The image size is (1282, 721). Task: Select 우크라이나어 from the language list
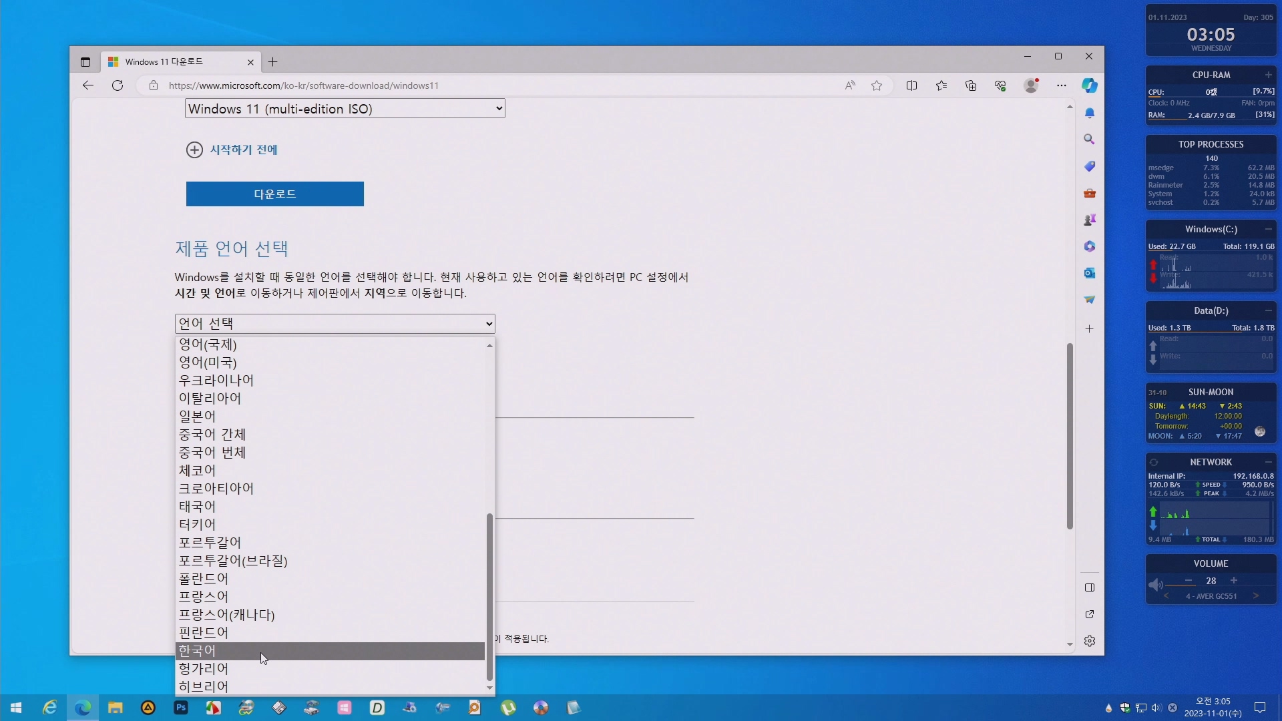point(330,381)
